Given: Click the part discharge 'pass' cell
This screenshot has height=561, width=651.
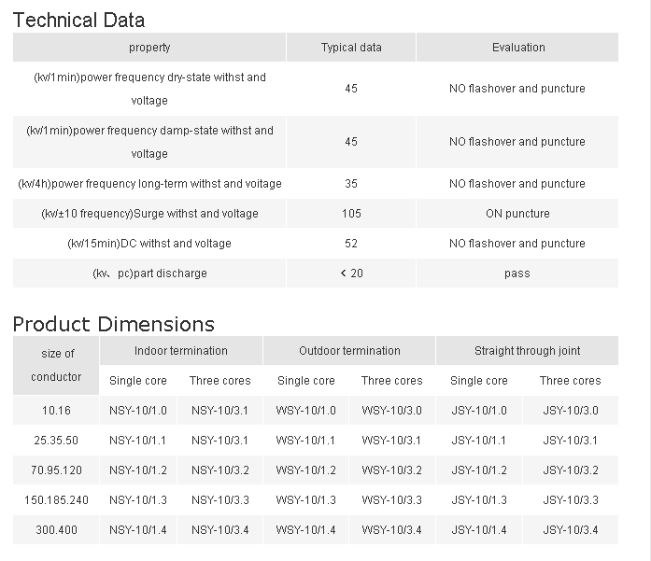Looking at the screenshot, I should click(x=517, y=273).
